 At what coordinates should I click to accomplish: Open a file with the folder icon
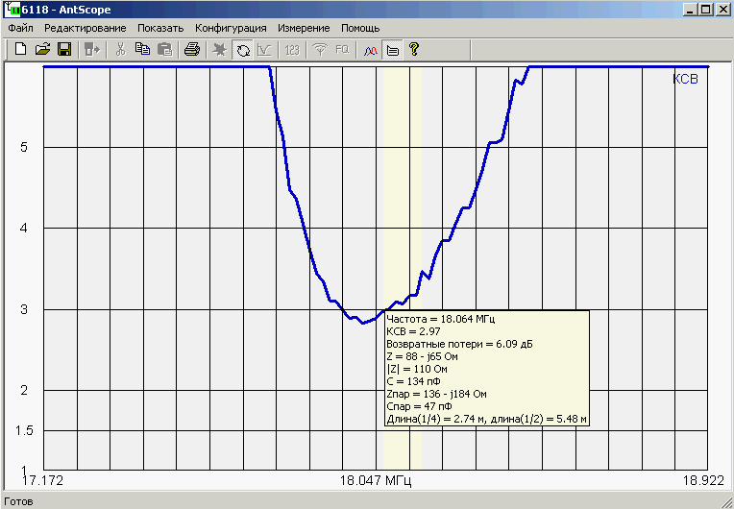pos(42,50)
